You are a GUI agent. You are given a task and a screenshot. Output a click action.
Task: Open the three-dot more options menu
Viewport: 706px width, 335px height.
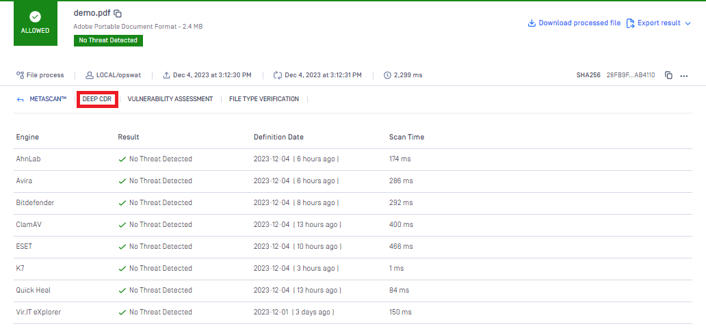click(683, 75)
